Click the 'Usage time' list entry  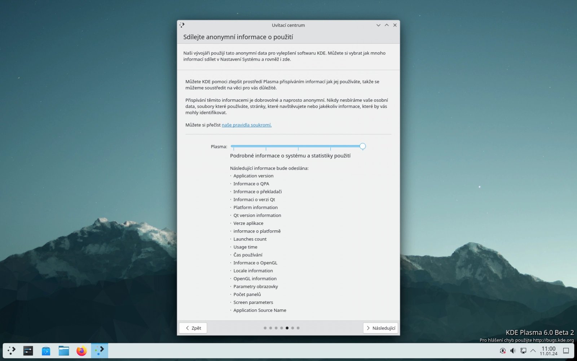[x=245, y=247]
